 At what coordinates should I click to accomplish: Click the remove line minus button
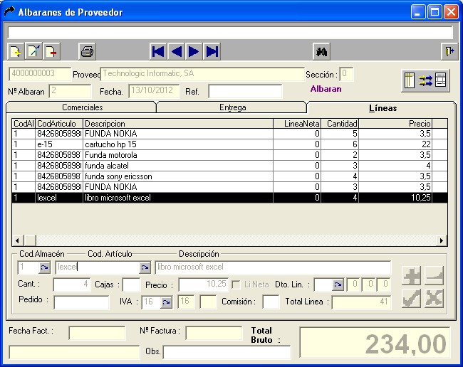(x=434, y=276)
